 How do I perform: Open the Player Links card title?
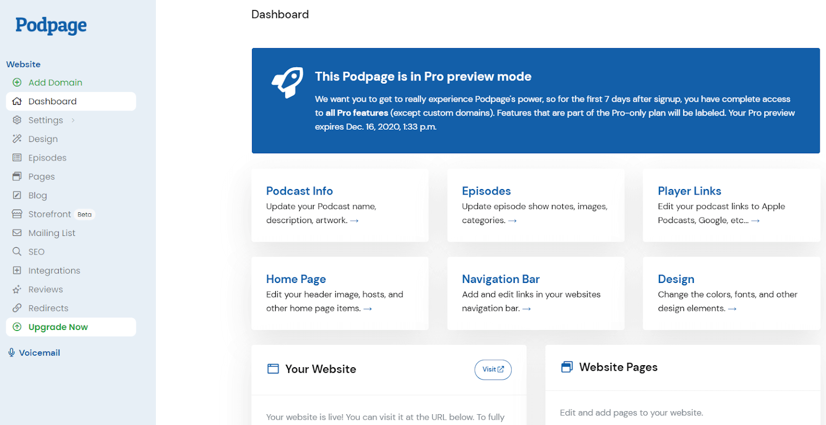coord(689,191)
